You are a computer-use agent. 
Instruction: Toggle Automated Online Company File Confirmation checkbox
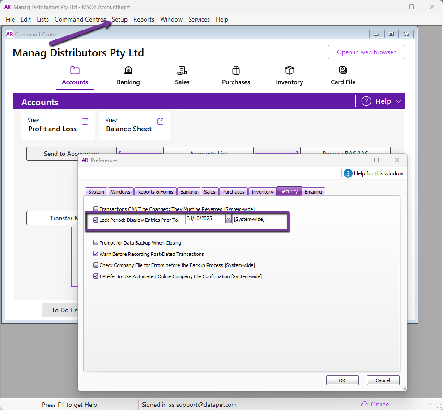pyautogui.click(x=96, y=276)
